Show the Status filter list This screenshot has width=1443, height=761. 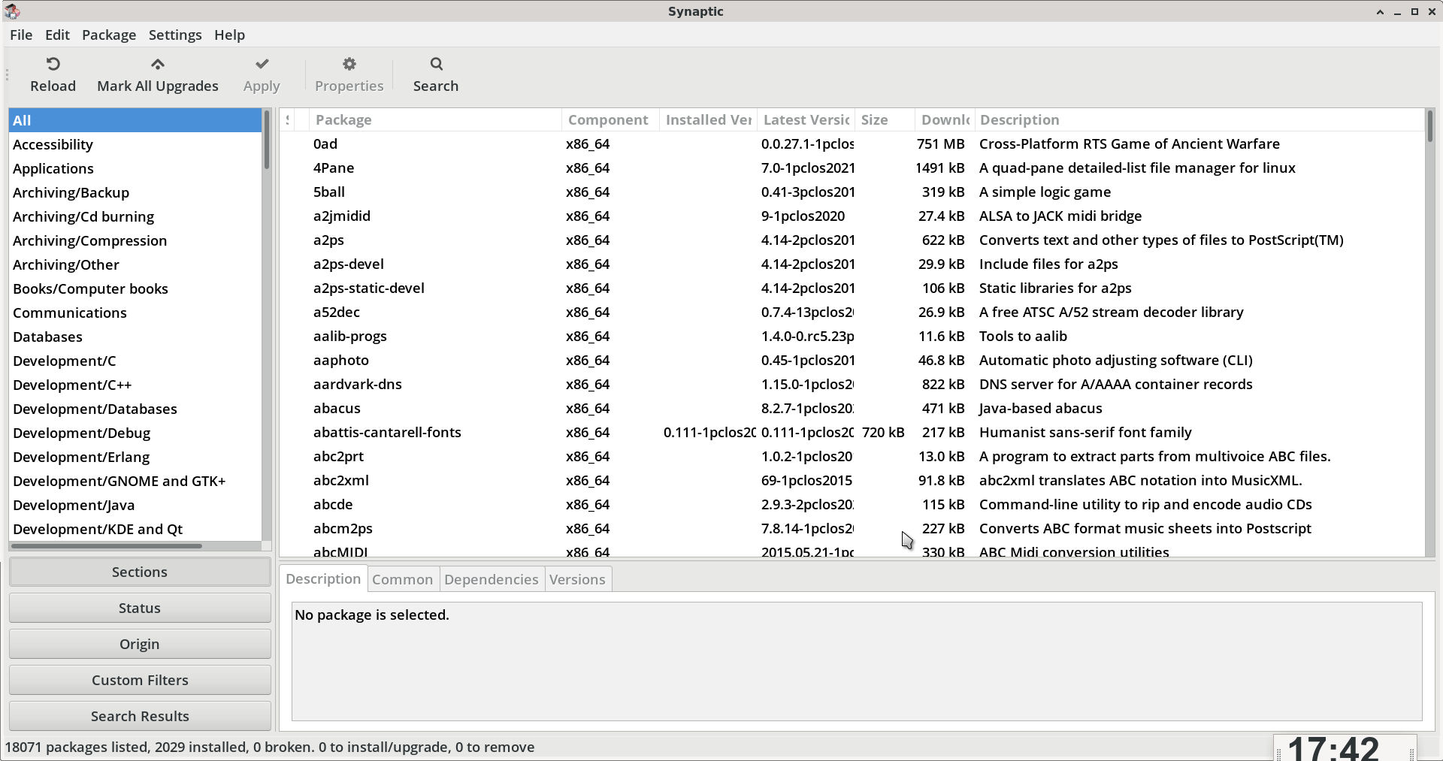[140, 608]
